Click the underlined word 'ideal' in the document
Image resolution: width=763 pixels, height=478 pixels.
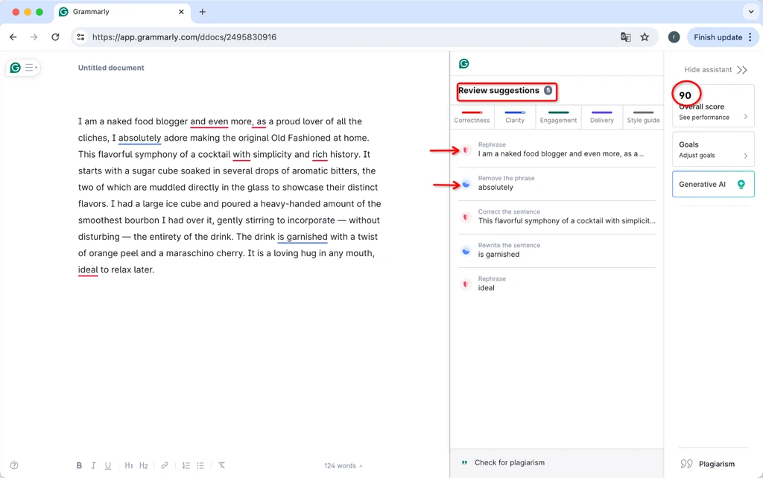[x=88, y=270]
